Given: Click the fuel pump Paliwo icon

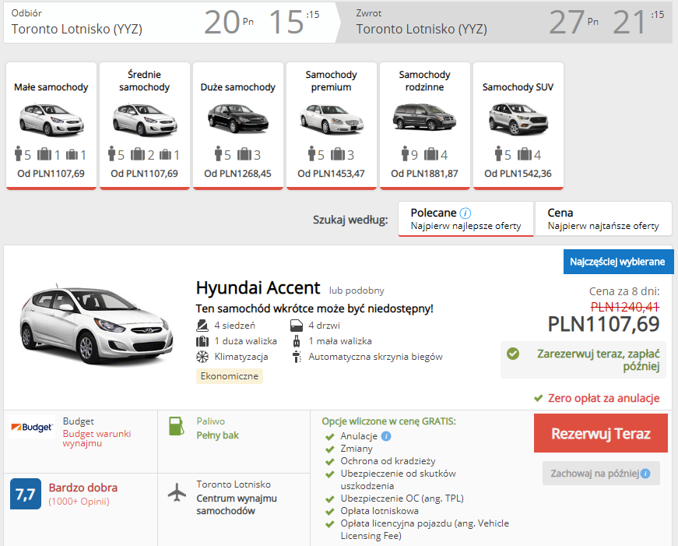Looking at the screenshot, I should (176, 426).
